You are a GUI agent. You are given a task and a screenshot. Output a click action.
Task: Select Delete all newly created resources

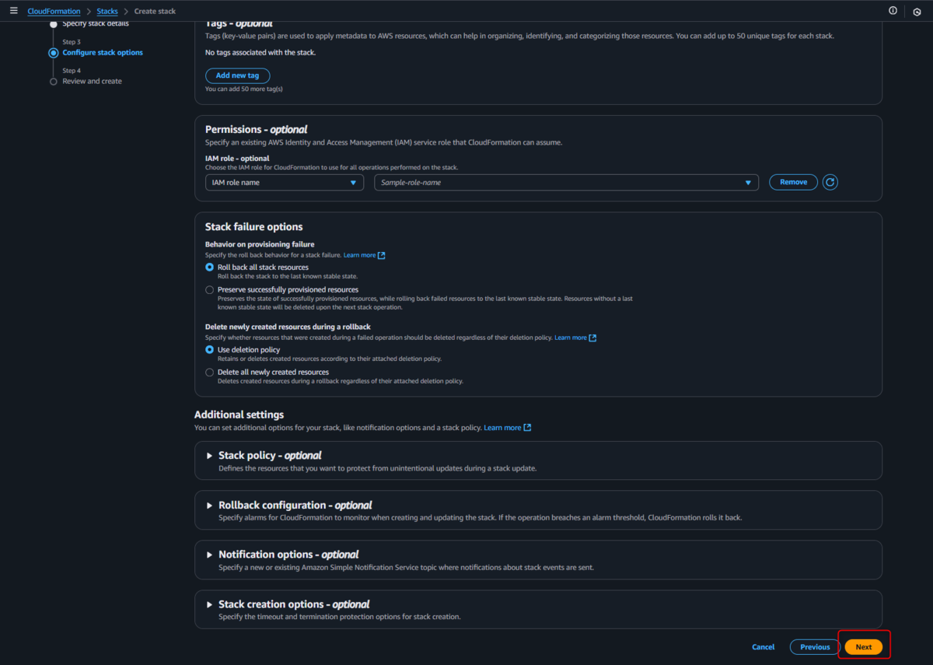coord(209,372)
